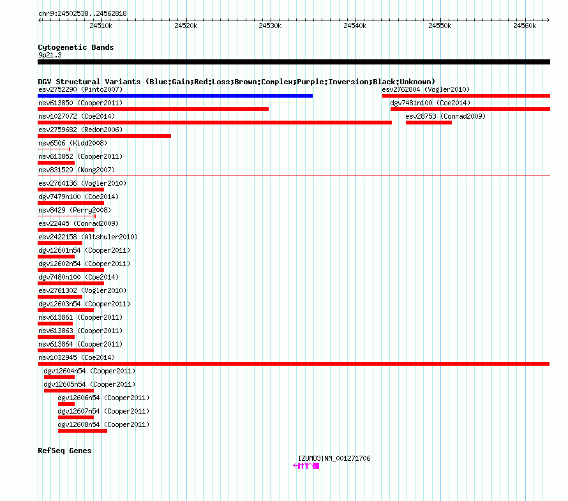Select the blue gain bar for esv2752290
The width and height of the screenshot is (568, 501).
[176, 96]
